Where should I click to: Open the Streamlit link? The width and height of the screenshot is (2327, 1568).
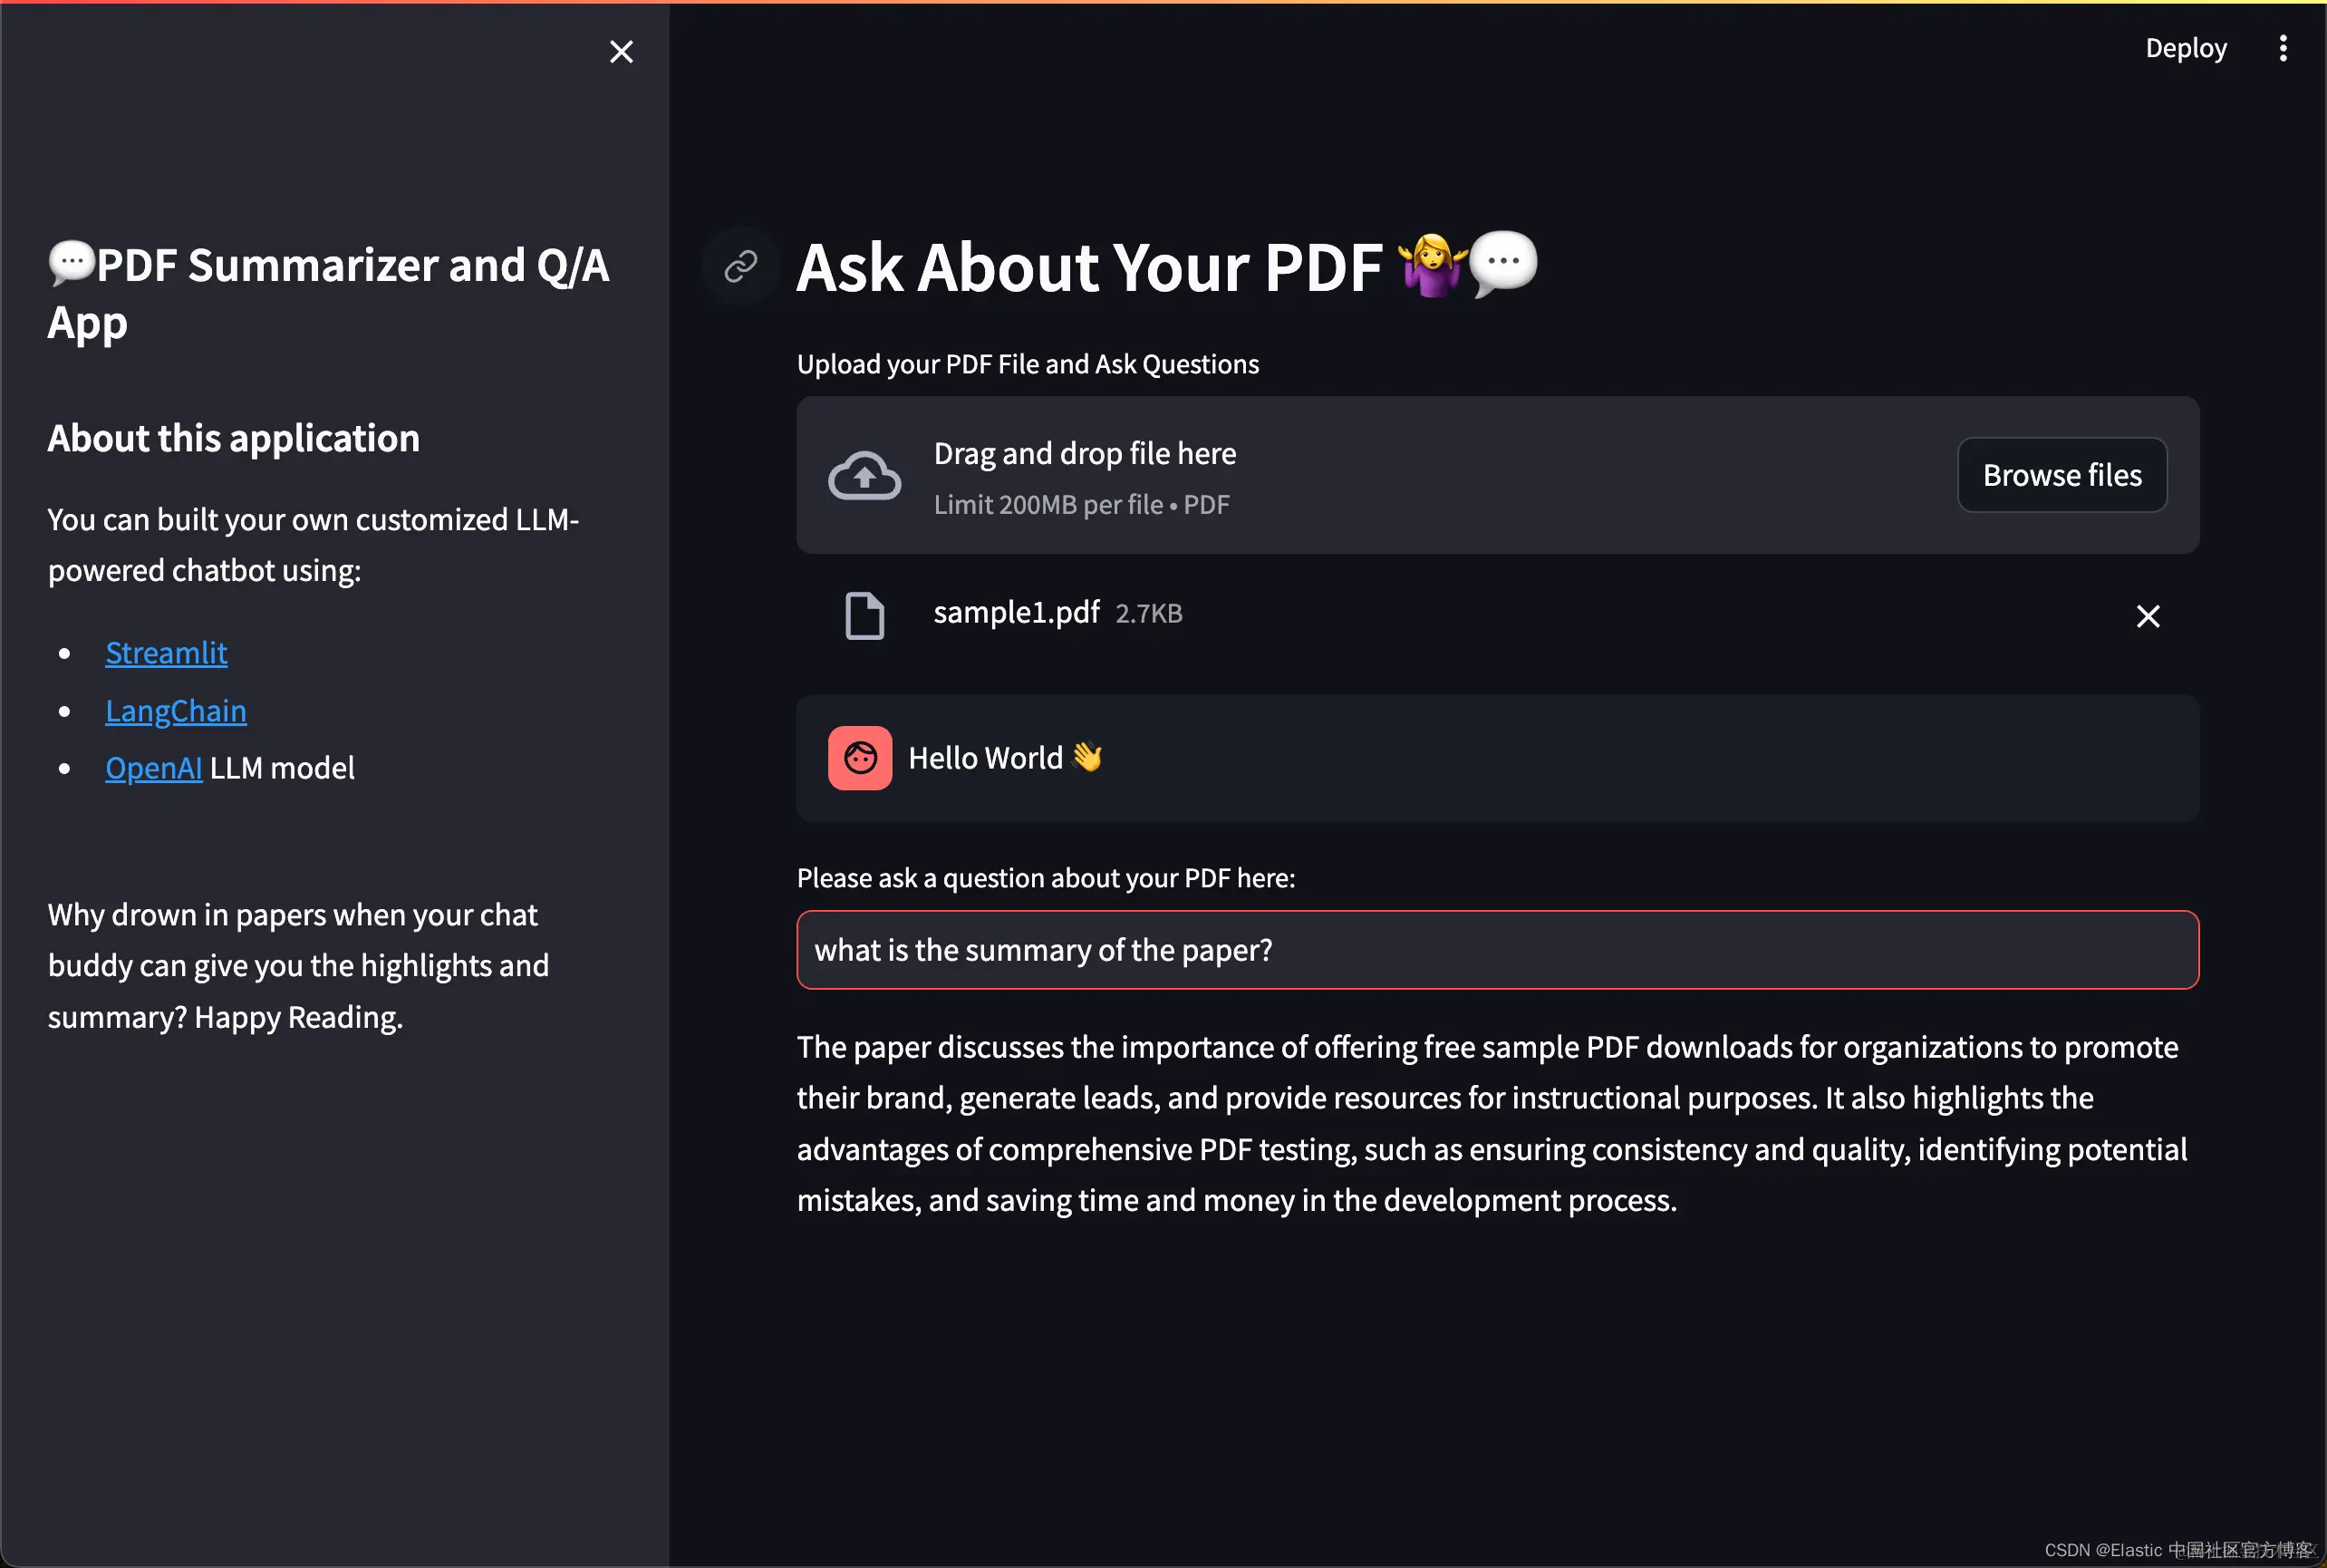(x=166, y=653)
